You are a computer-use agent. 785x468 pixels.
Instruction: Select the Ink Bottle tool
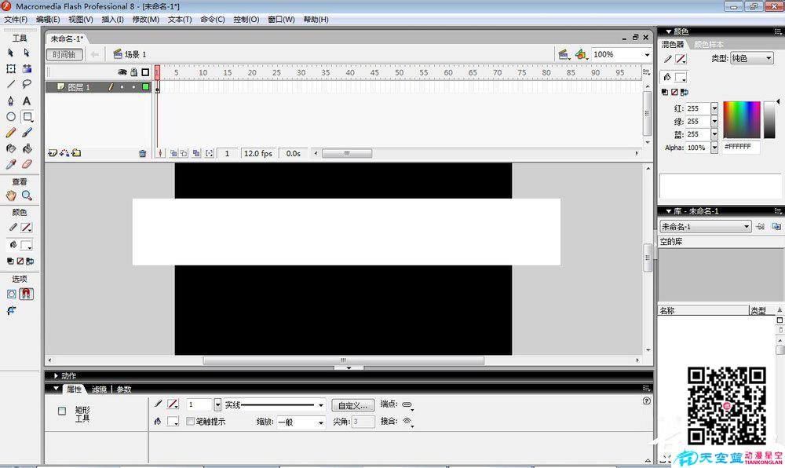pos(10,148)
